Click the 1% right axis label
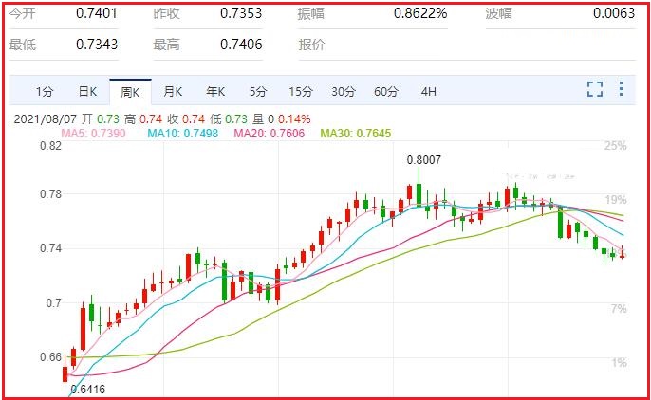651x400 pixels. (619, 363)
